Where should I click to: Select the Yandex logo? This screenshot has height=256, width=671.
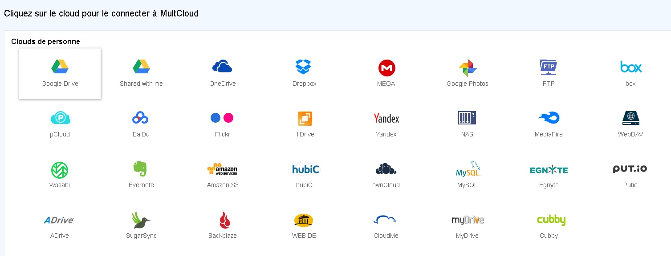click(x=386, y=118)
